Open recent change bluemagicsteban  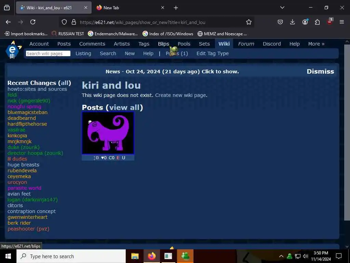(x=27, y=112)
